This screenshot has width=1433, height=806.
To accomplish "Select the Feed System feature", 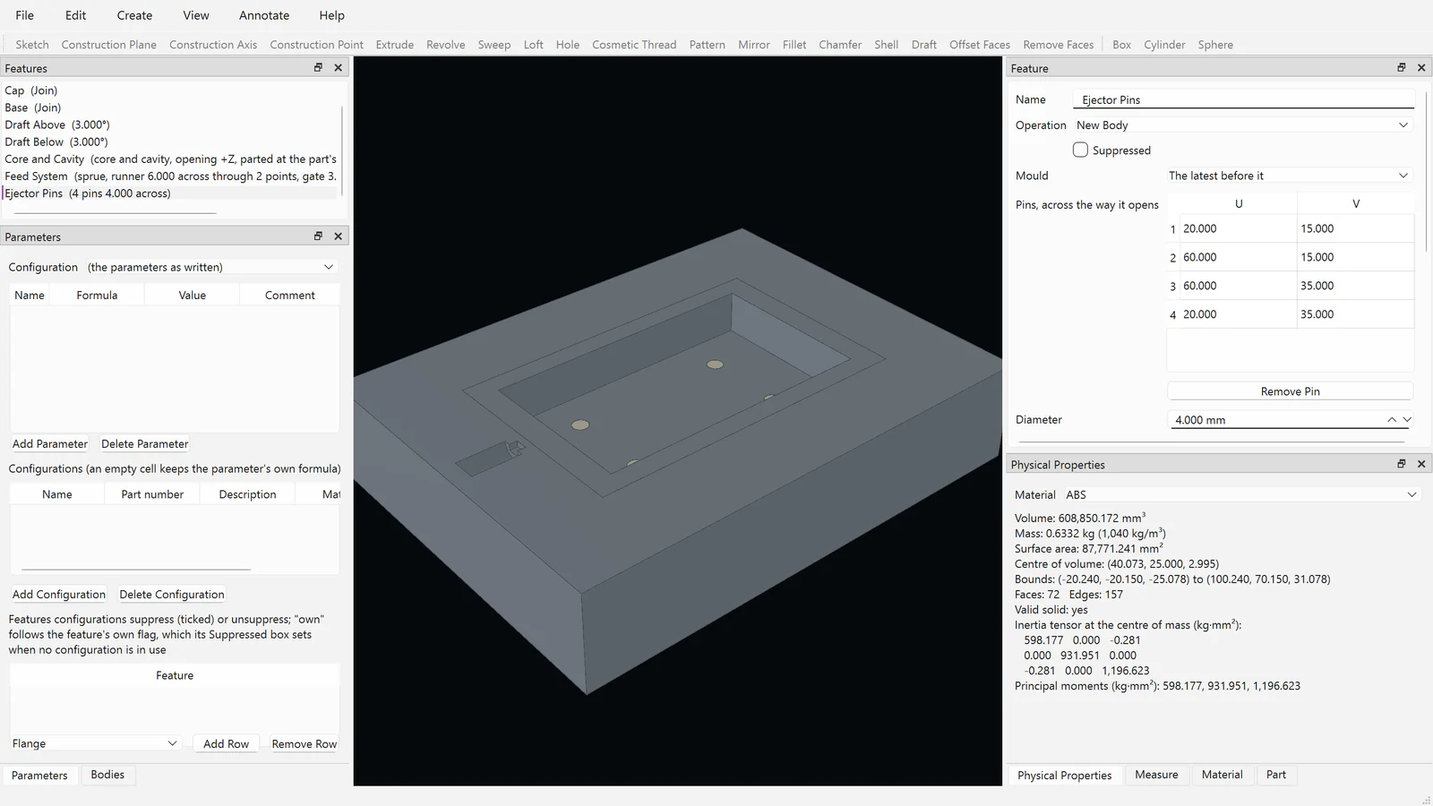I will (170, 176).
